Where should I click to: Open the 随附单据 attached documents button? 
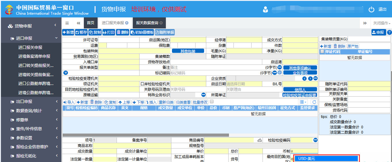(x=165, y=32)
